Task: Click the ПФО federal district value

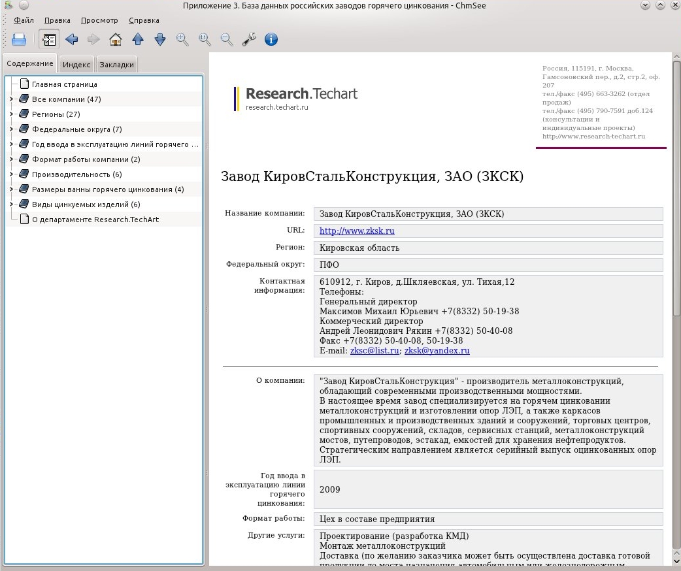Action: click(329, 265)
